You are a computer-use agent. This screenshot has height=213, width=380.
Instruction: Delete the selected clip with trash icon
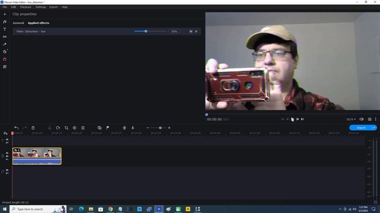coord(33,128)
